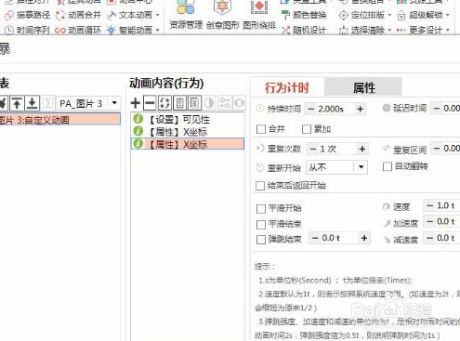Click the paste behavior clipboard icon
This screenshot has width=460, height=341.
(195, 103)
